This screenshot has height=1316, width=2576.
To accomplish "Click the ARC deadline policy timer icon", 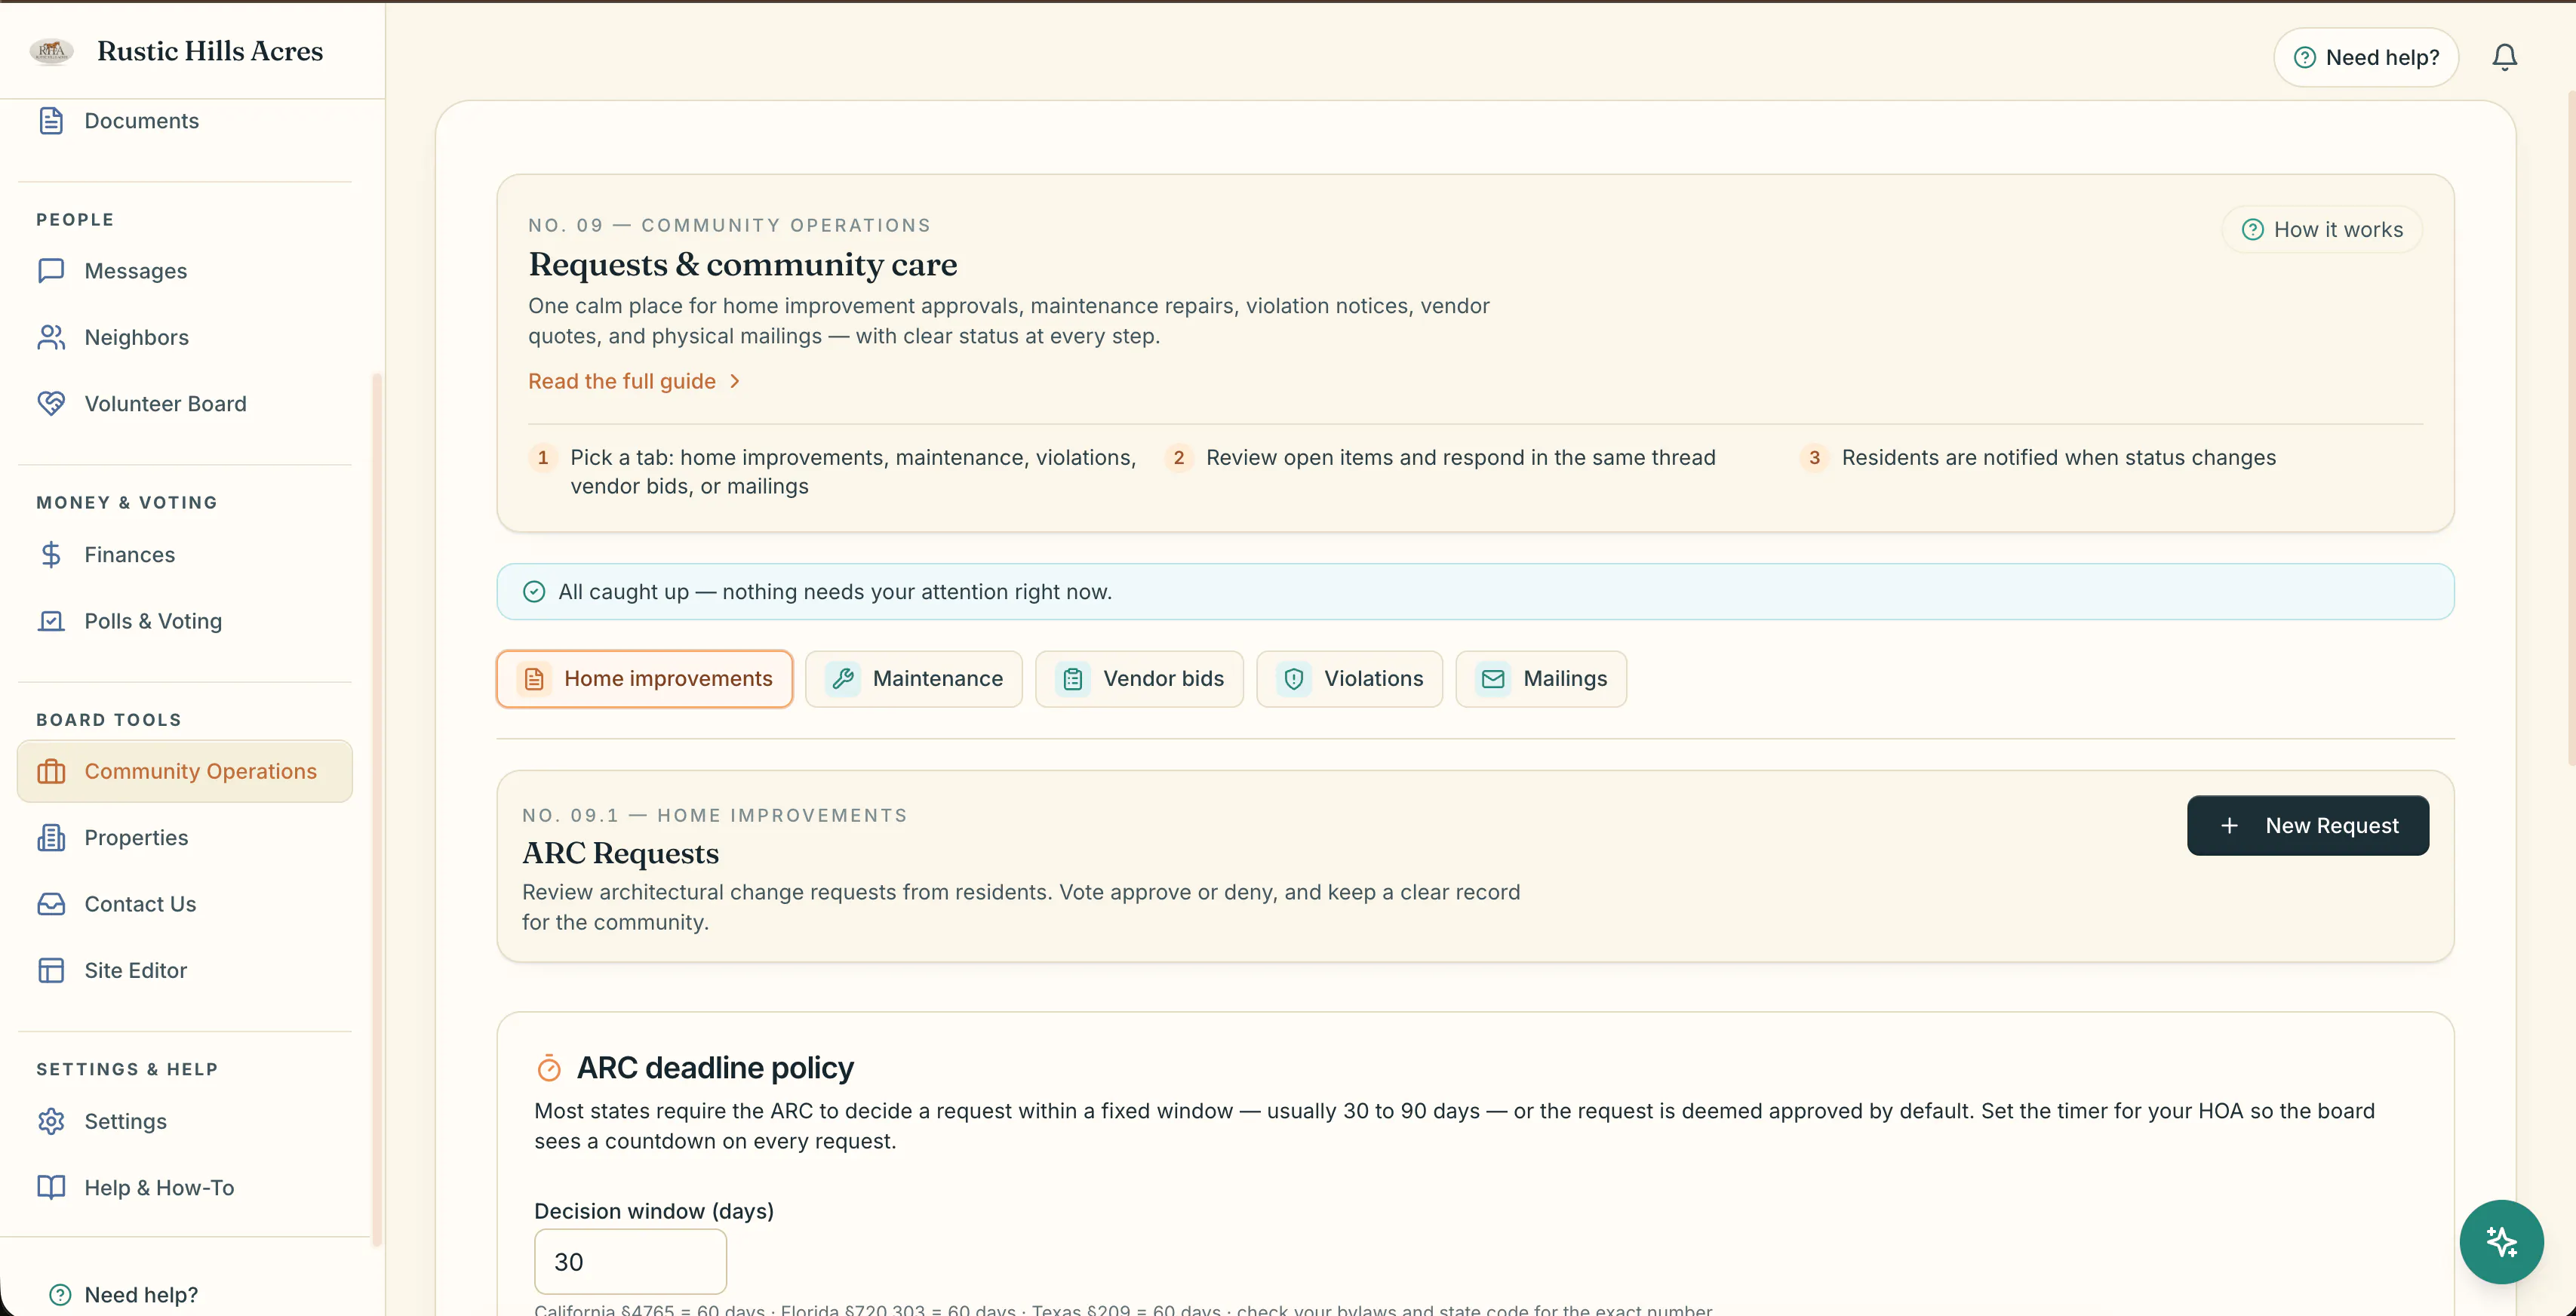I will (x=549, y=1068).
